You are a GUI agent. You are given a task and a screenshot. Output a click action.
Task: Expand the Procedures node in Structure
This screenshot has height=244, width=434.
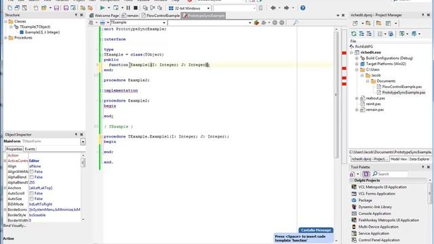pos(5,38)
